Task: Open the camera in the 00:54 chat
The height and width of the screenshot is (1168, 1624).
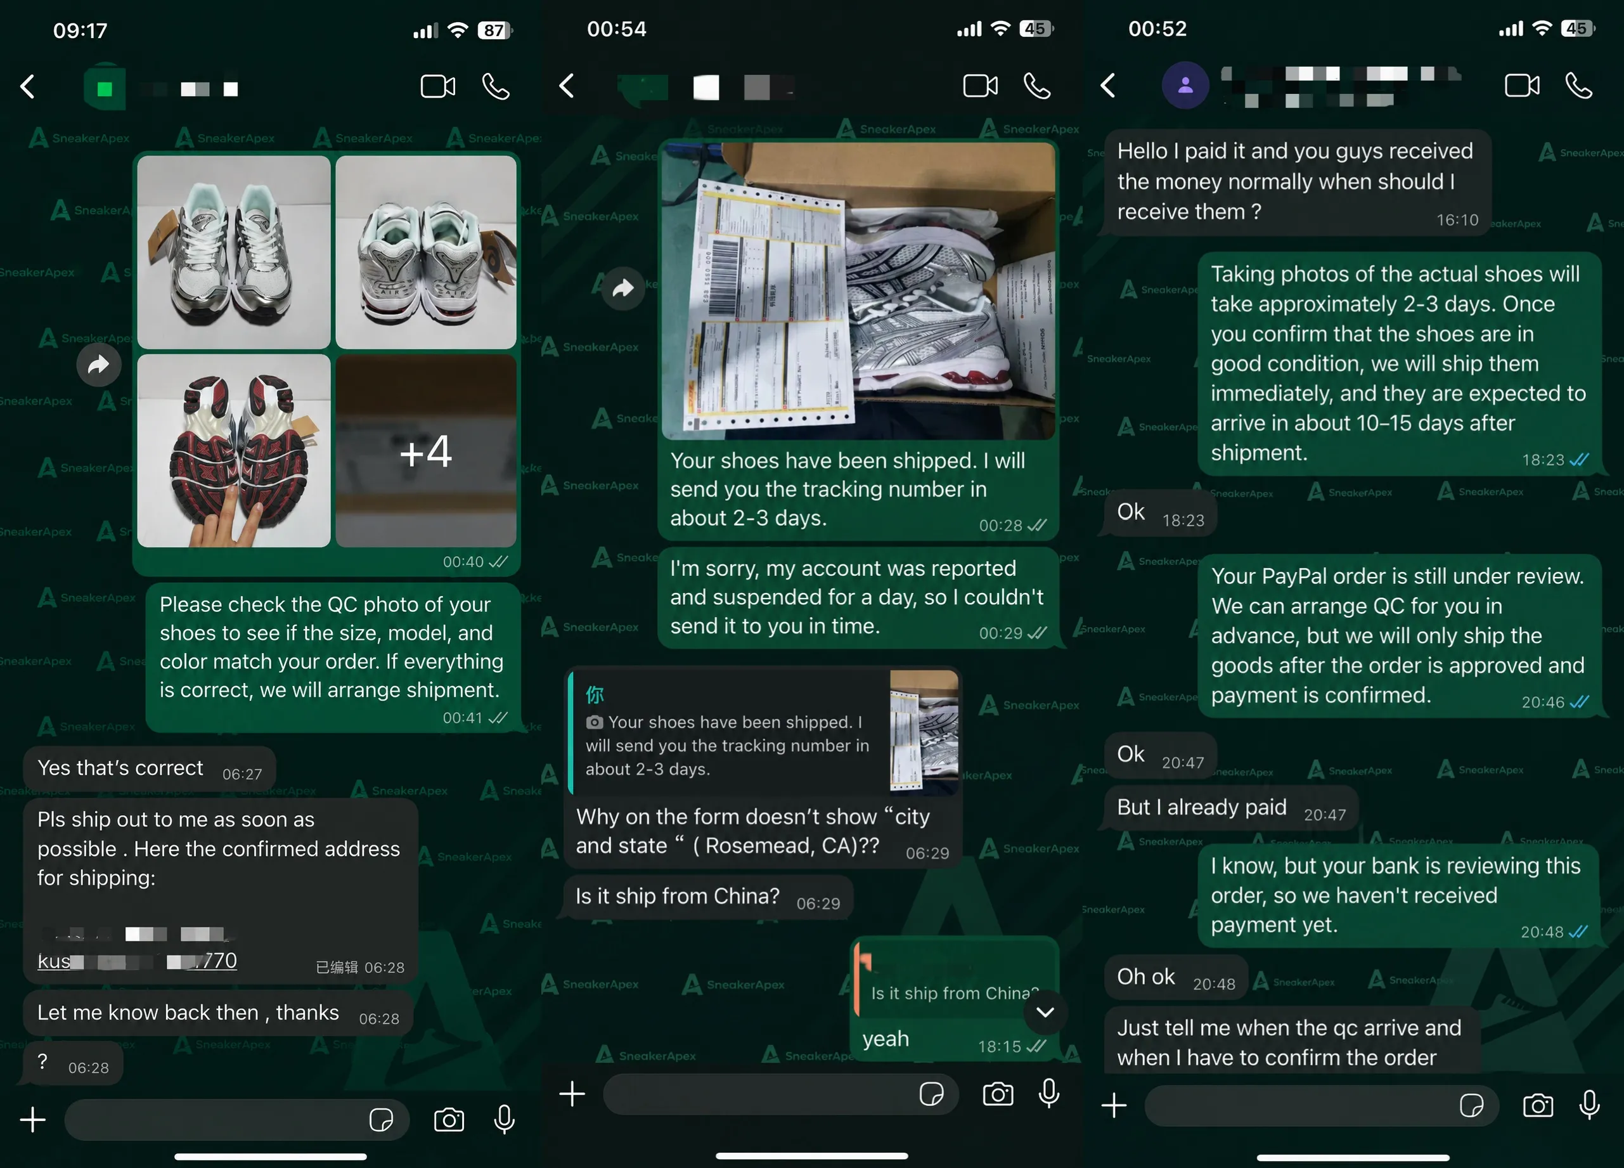Action: click(998, 1094)
